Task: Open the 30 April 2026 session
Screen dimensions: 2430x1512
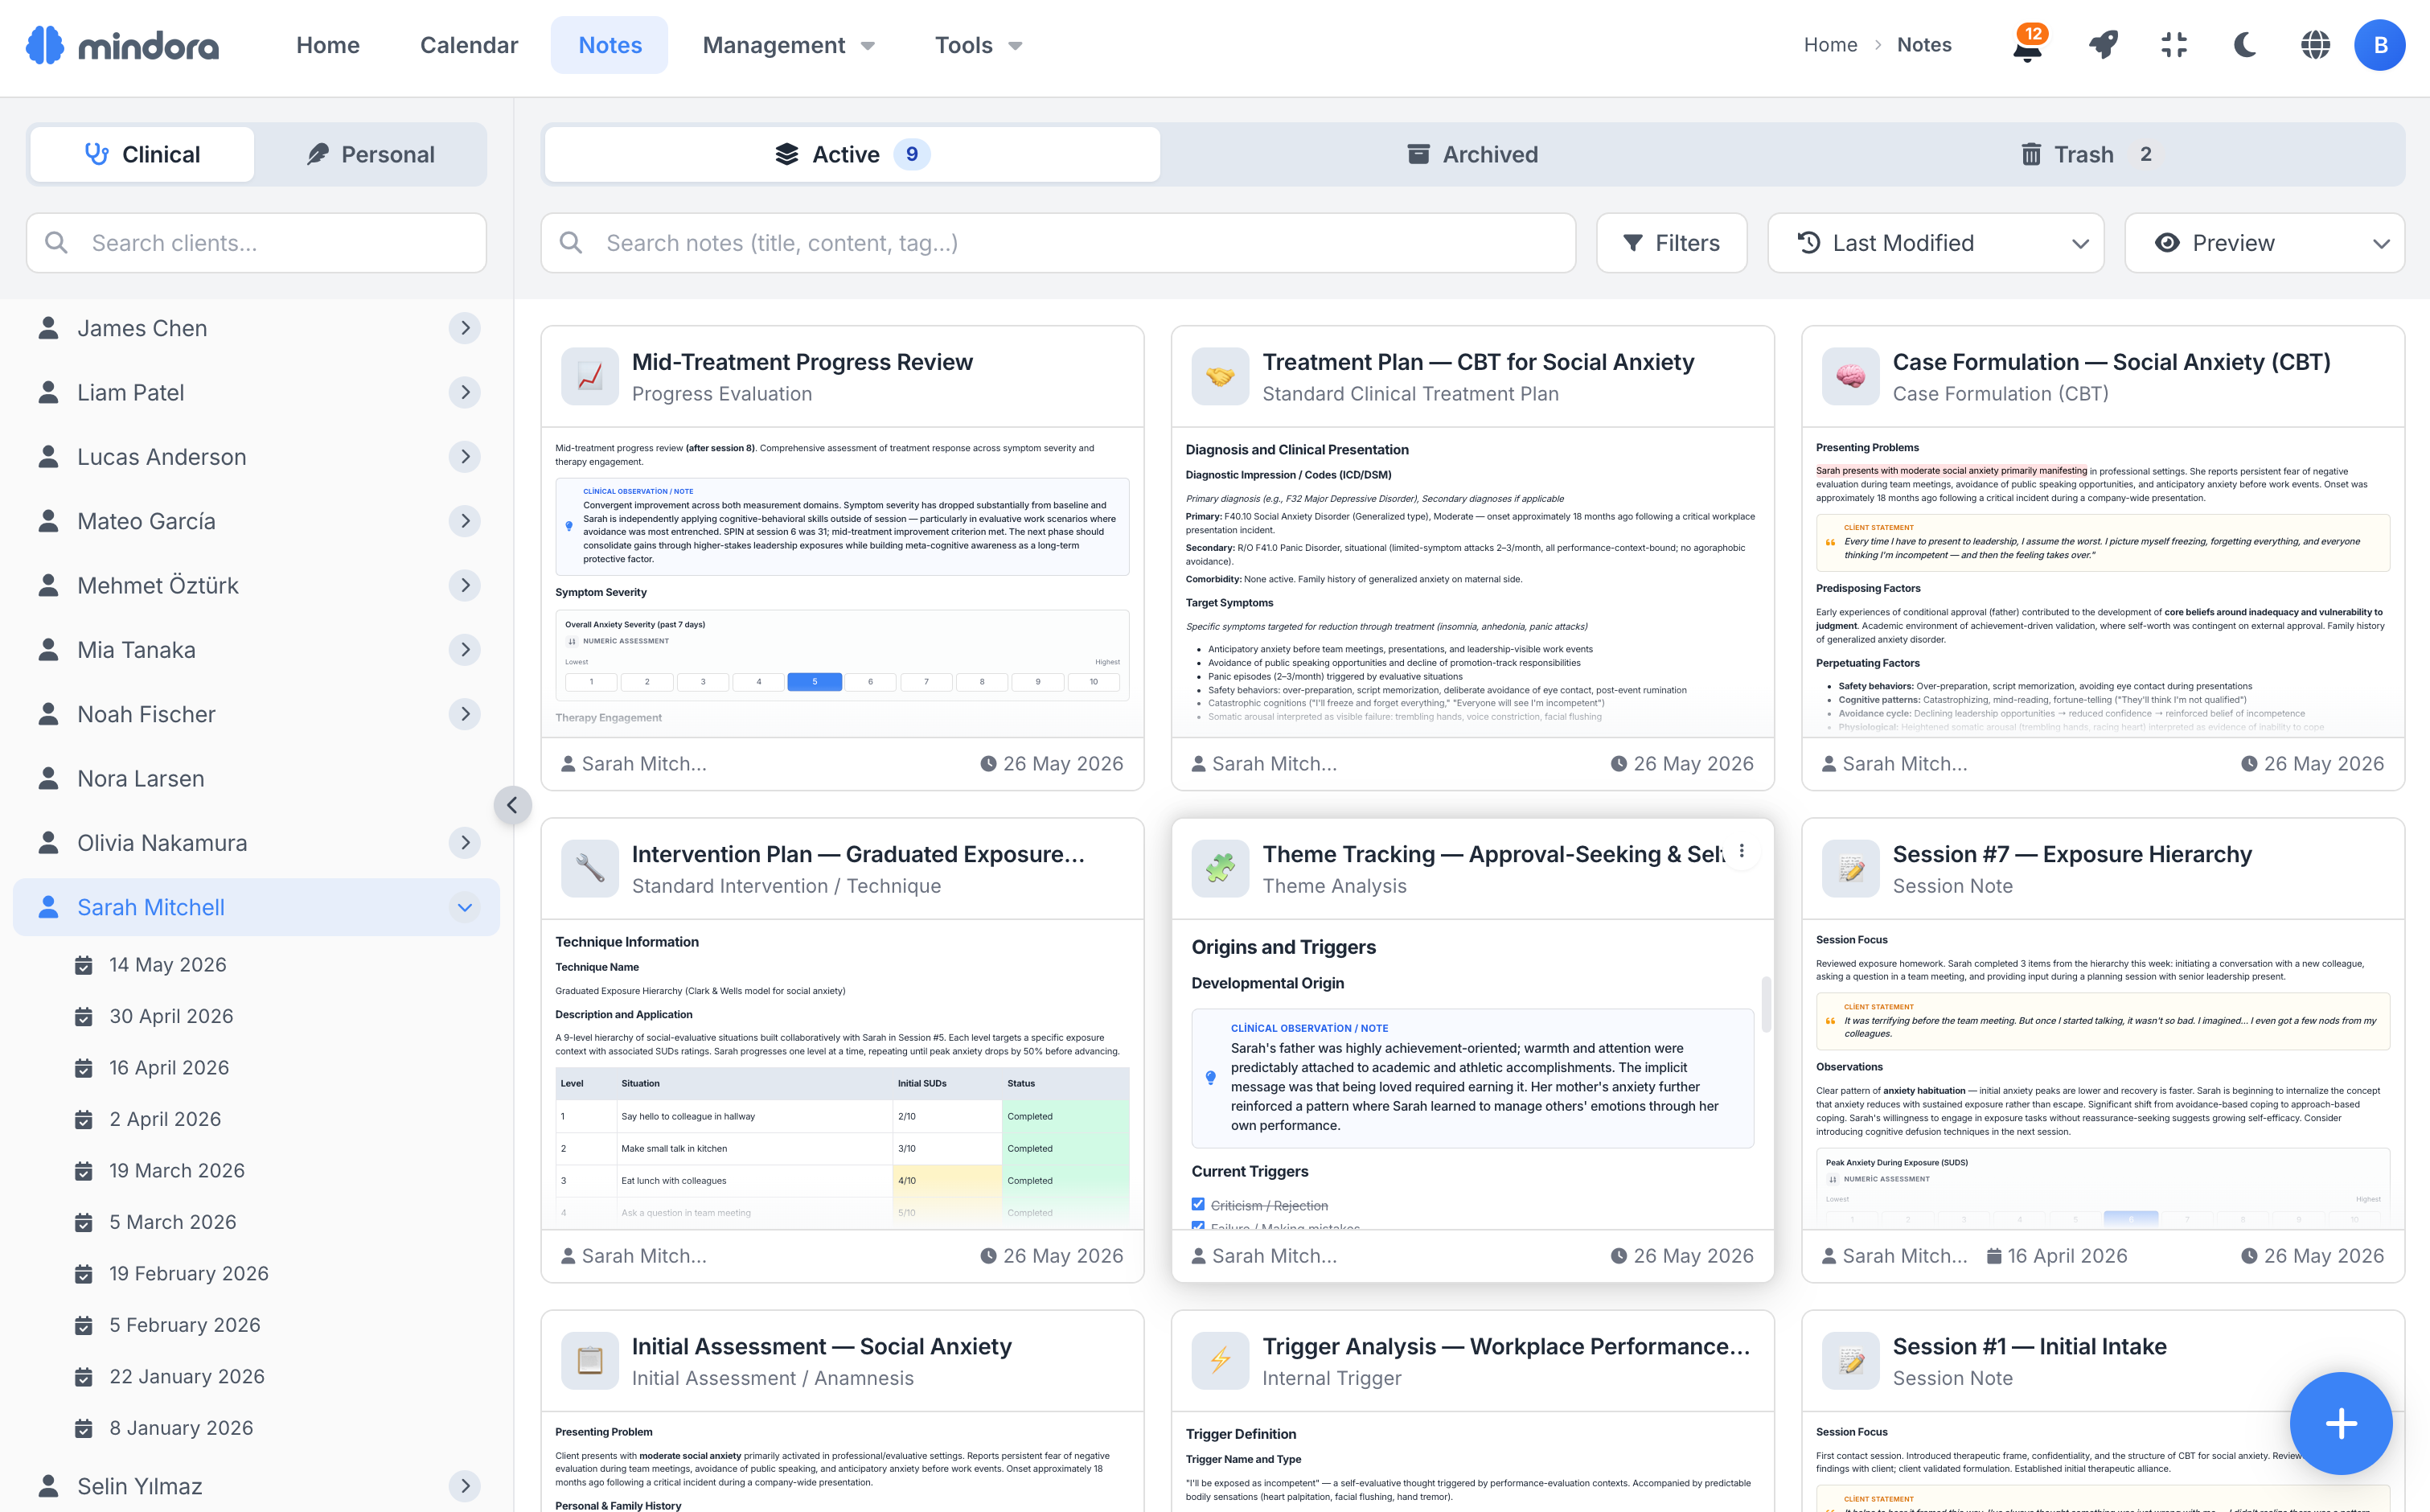Action: (171, 1016)
